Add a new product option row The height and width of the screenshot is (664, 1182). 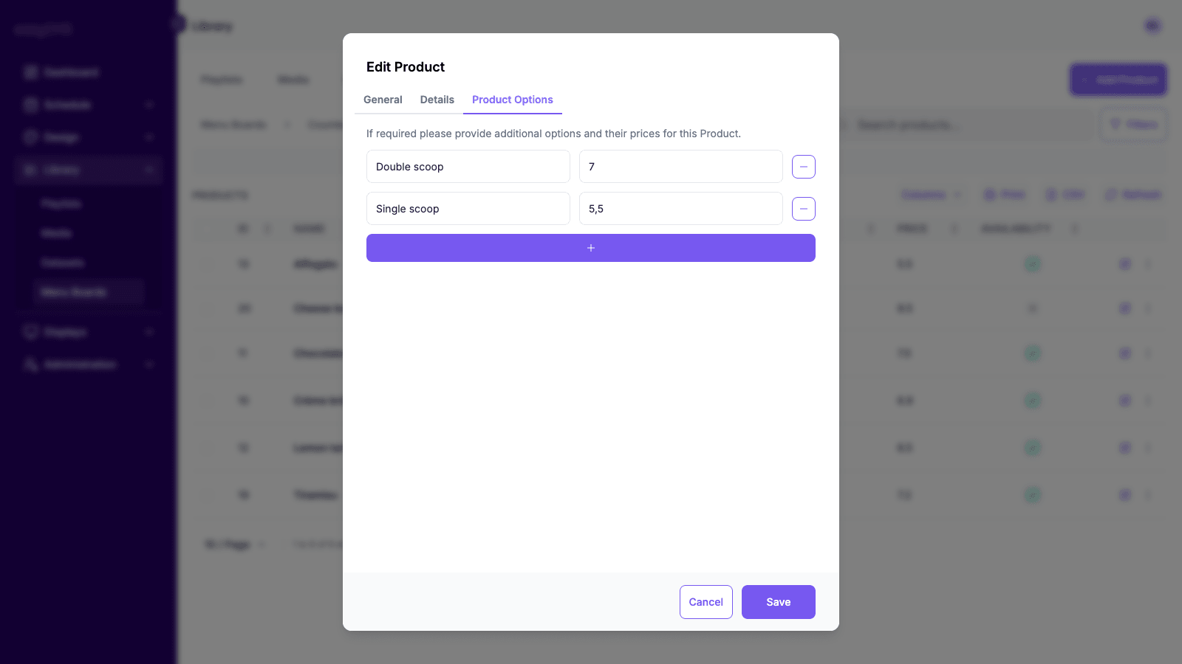pyautogui.click(x=591, y=248)
